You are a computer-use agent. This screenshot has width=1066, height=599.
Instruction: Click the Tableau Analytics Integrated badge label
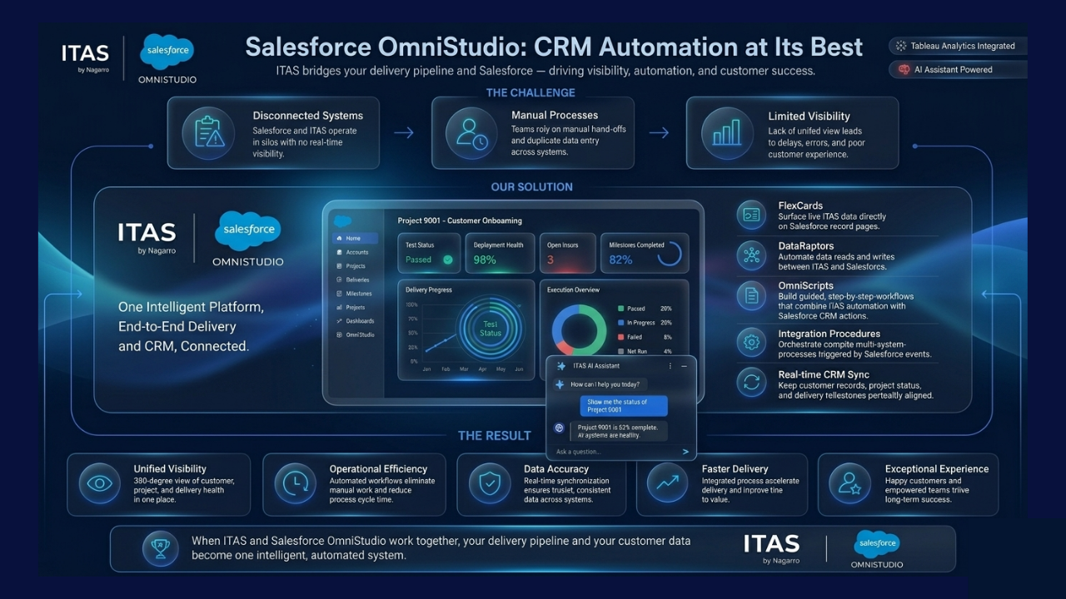[963, 46]
